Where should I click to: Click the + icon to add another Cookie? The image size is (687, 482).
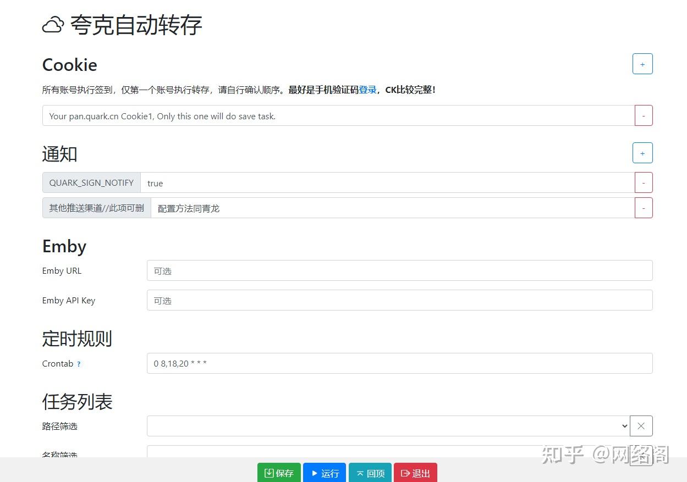click(642, 64)
